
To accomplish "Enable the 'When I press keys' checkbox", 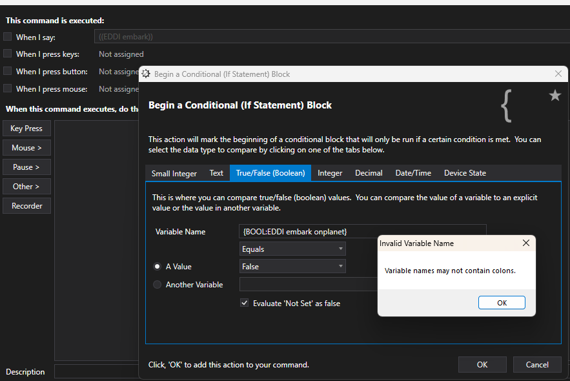I will click(x=7, y=54).
